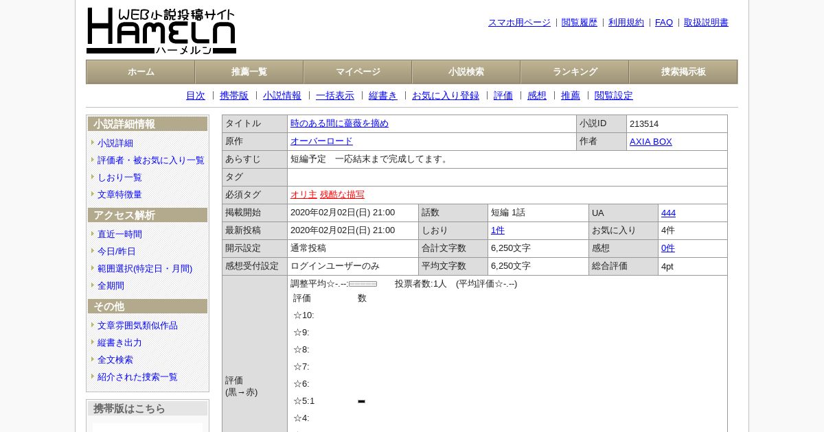Click 総合評価 value 4pt
This screenshot has height=432, width=824.
(x=667, y=266)
